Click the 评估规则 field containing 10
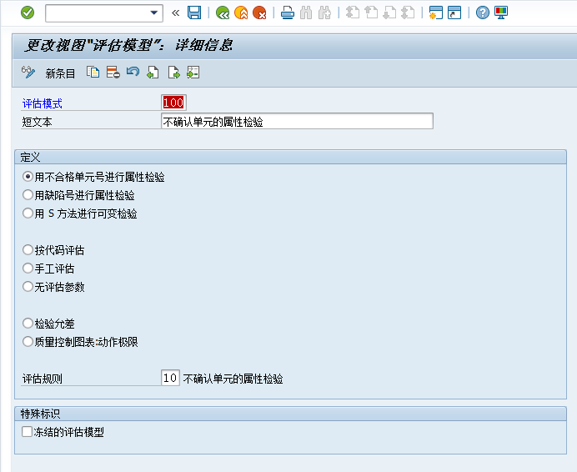This screenshot has height=472, width=577. pos(170,378)
